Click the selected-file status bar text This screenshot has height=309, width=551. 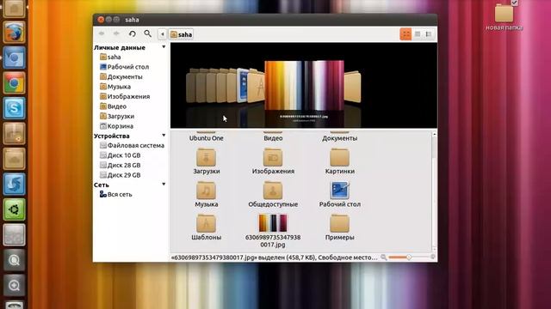pyautogui.click(x=274, y=257)
